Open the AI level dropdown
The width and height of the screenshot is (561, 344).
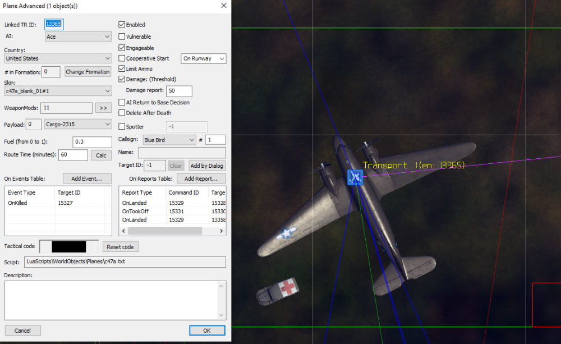(x=78, y=36)
